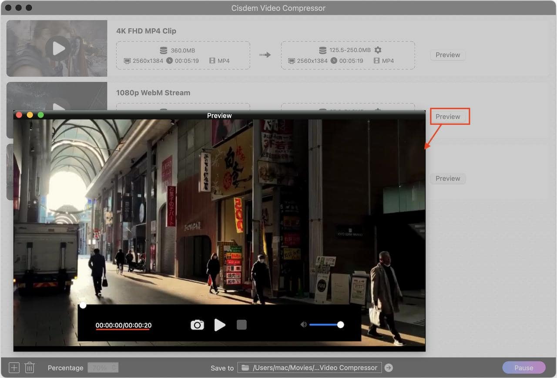Click the playback progress handle
The width and height of the screenshot is (557, 378).
pos(83,305)
